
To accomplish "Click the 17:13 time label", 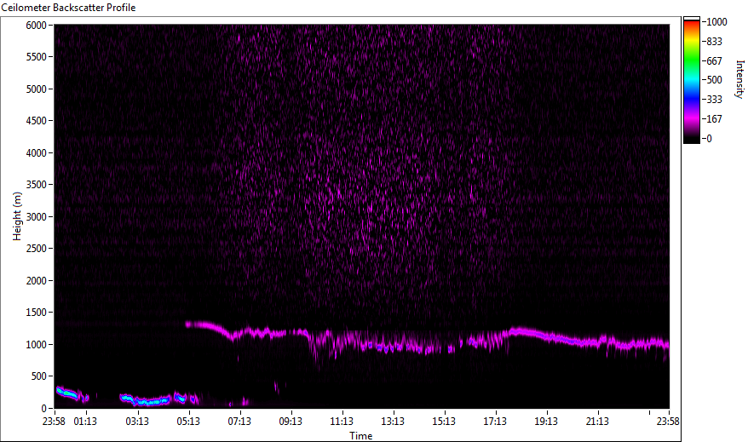I will pos(495,421).
